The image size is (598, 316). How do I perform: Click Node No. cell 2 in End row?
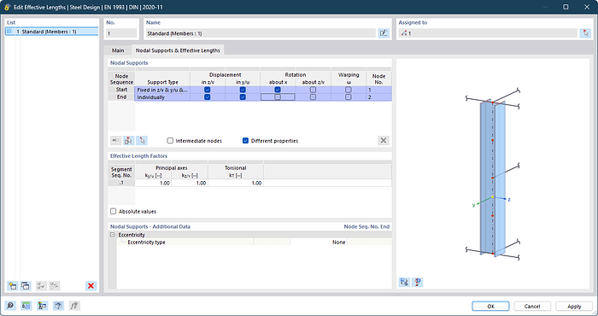[x=378, y=97]
